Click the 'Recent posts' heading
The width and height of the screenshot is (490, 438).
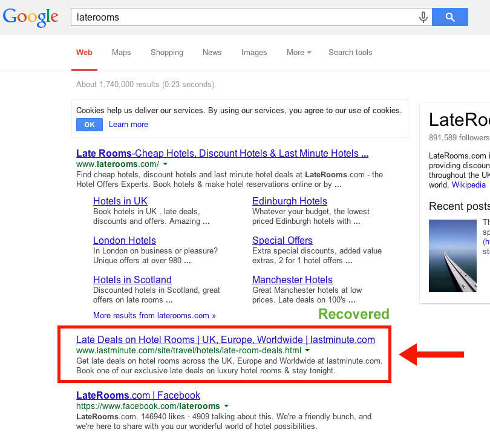pos(459,206)
